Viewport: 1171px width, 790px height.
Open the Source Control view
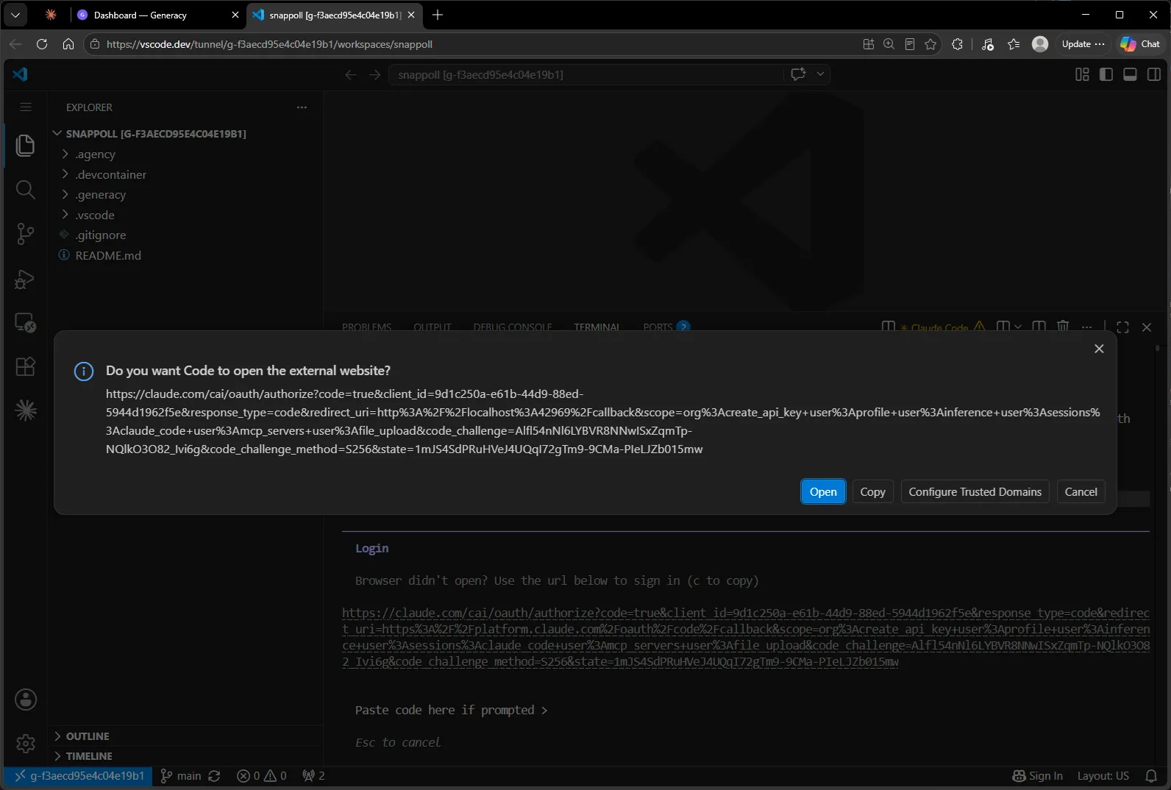[25, 234]
